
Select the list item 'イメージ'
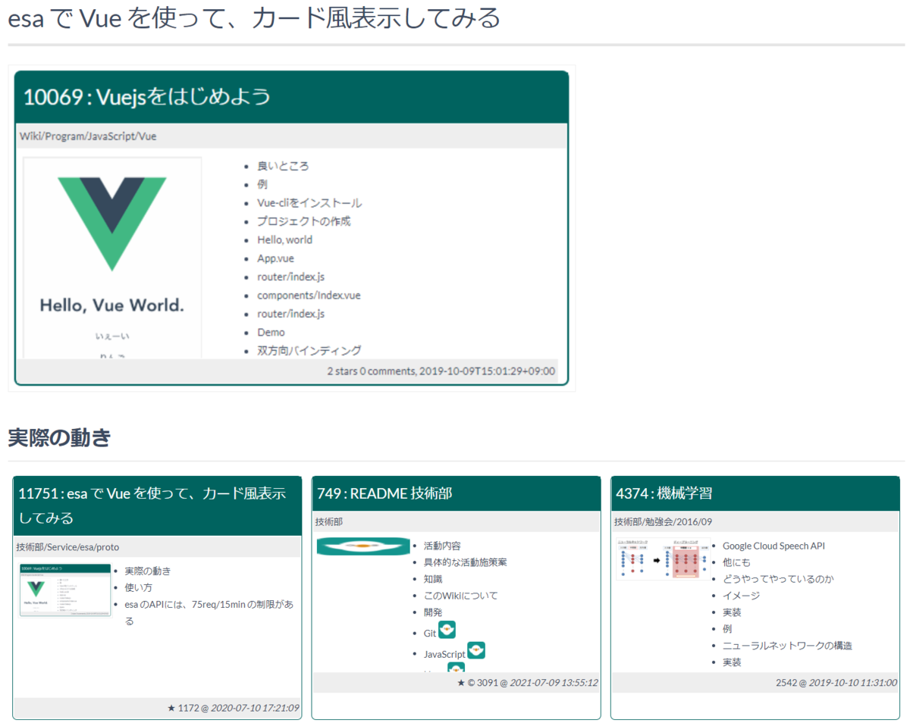(741, 596)
